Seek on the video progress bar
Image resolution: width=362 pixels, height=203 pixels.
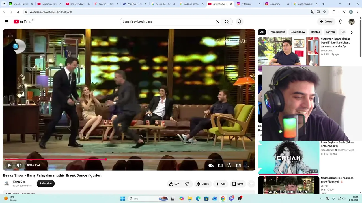pyautogui.click(x=129, y=159)
